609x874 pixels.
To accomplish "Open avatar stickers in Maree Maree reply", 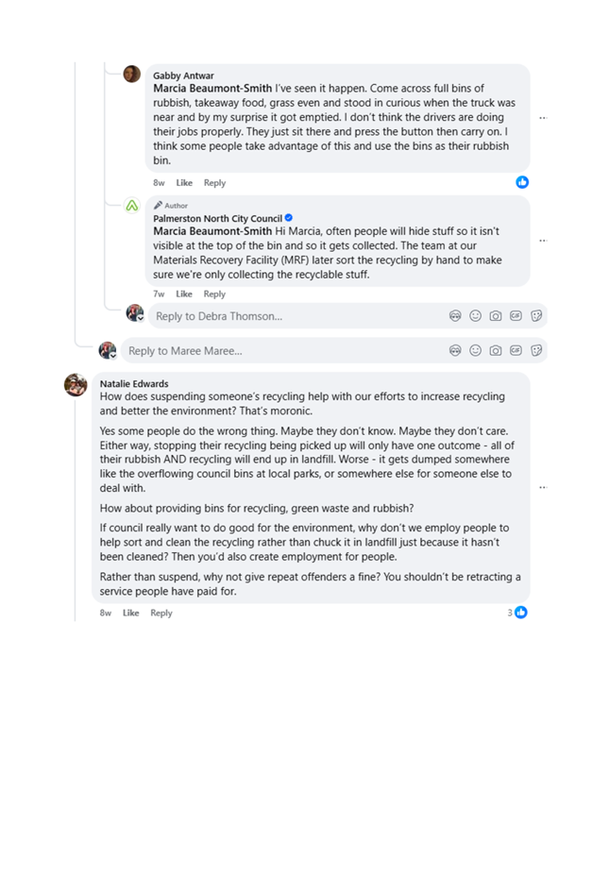I will coord(455,351).
